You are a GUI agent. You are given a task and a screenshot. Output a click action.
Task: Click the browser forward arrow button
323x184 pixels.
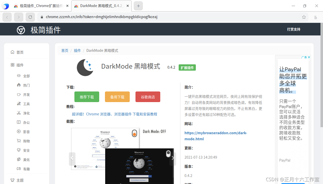tap(19, 17)
